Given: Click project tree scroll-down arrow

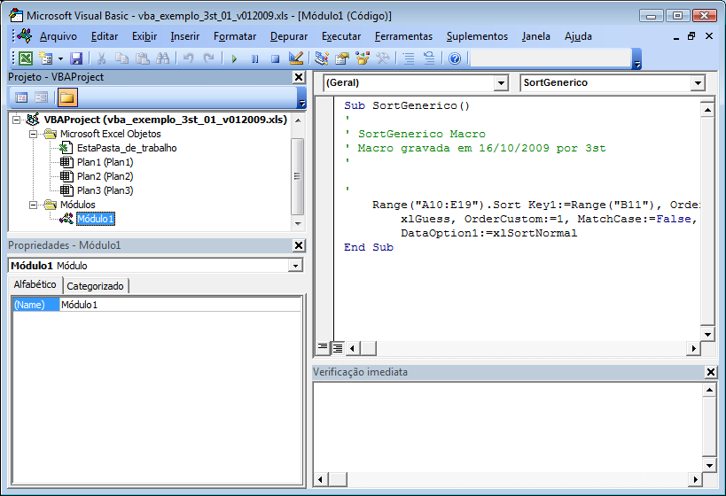Looking at the screenshot, I should [x=298, y=224].
